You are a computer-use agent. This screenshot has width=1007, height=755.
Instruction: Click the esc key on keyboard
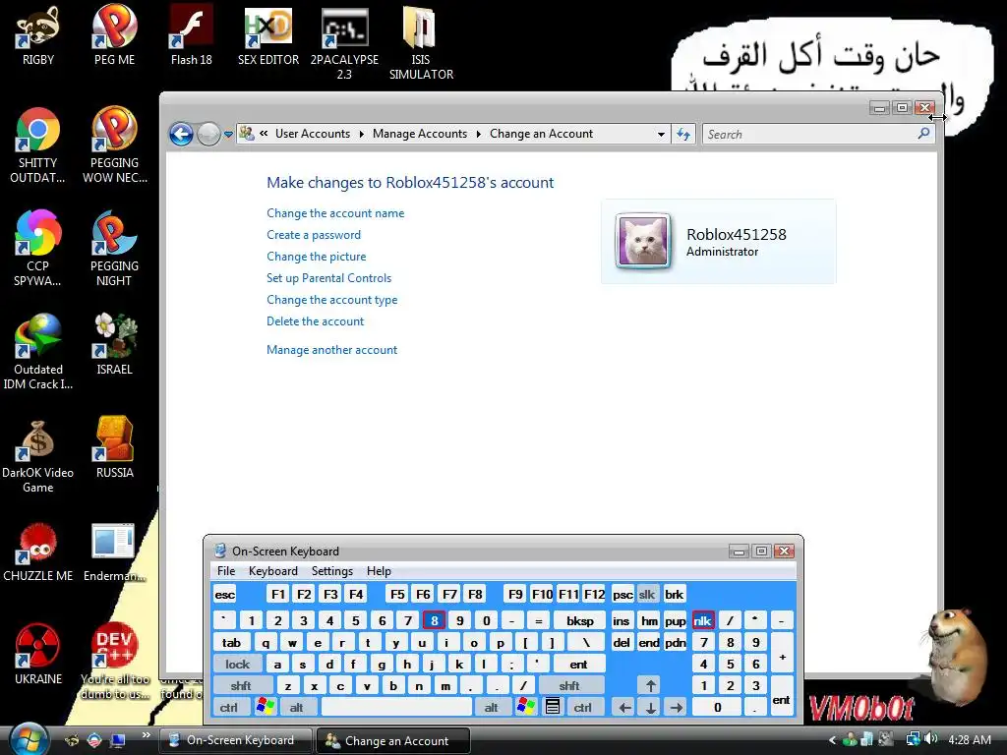coord(225,594)
